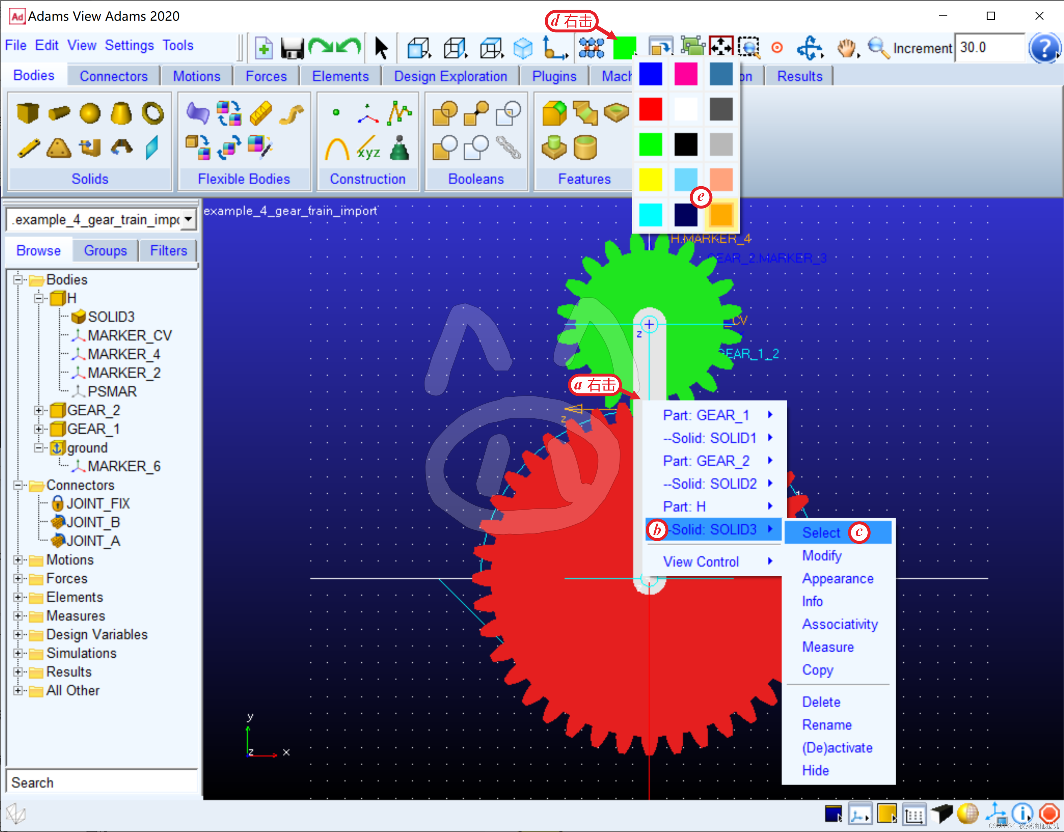Set front isometric box view
This screenshot has width=1064, height=832.
(x=419, y=48)
